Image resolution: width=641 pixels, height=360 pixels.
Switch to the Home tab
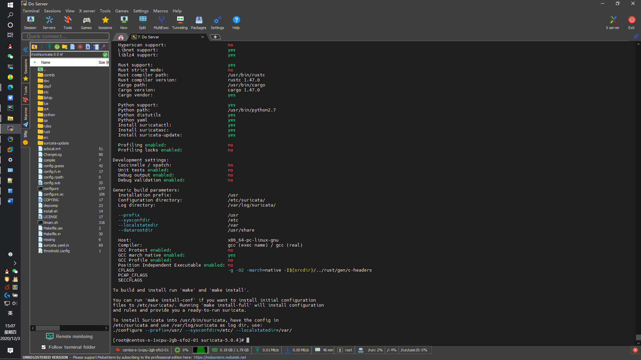(121, 37)
